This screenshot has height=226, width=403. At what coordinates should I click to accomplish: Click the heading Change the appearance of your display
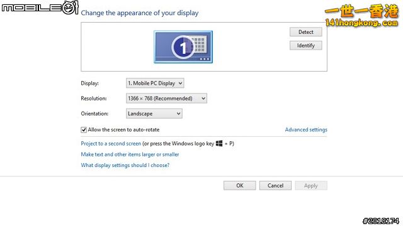coord(140,13)
